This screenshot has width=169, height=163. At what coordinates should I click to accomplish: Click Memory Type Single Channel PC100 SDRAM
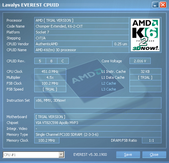pyautogui.click(x=98, y=134)
